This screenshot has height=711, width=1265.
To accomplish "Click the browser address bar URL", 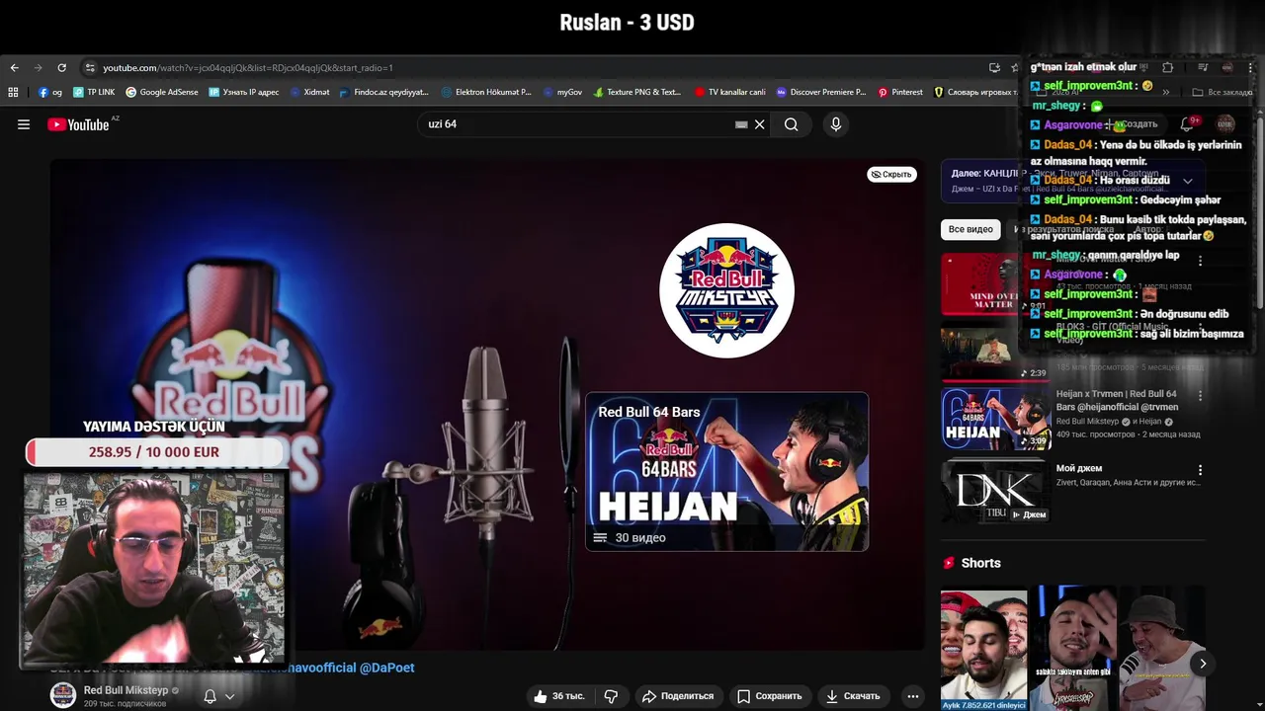I will click(x=248, y=67).
